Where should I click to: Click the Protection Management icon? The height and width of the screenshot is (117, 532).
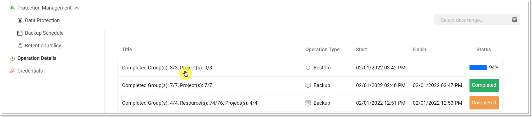pyautogui.click(x=12, y=8)
